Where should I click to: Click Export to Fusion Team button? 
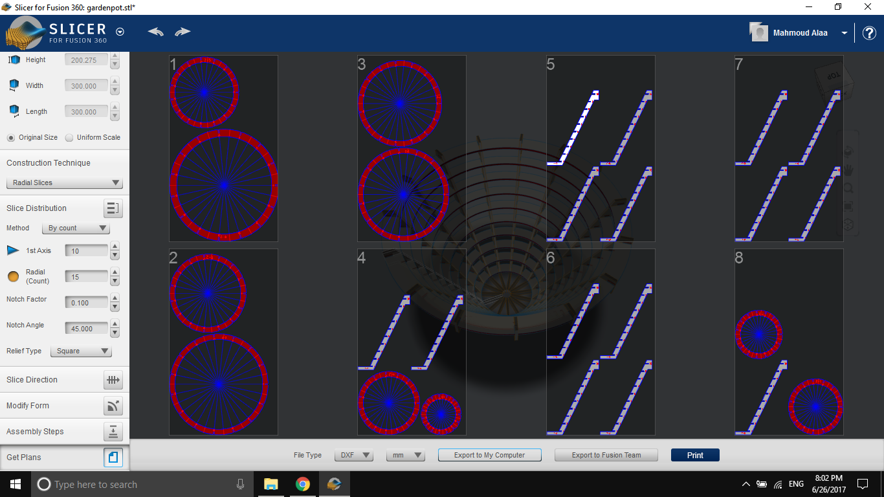(606, 456)
